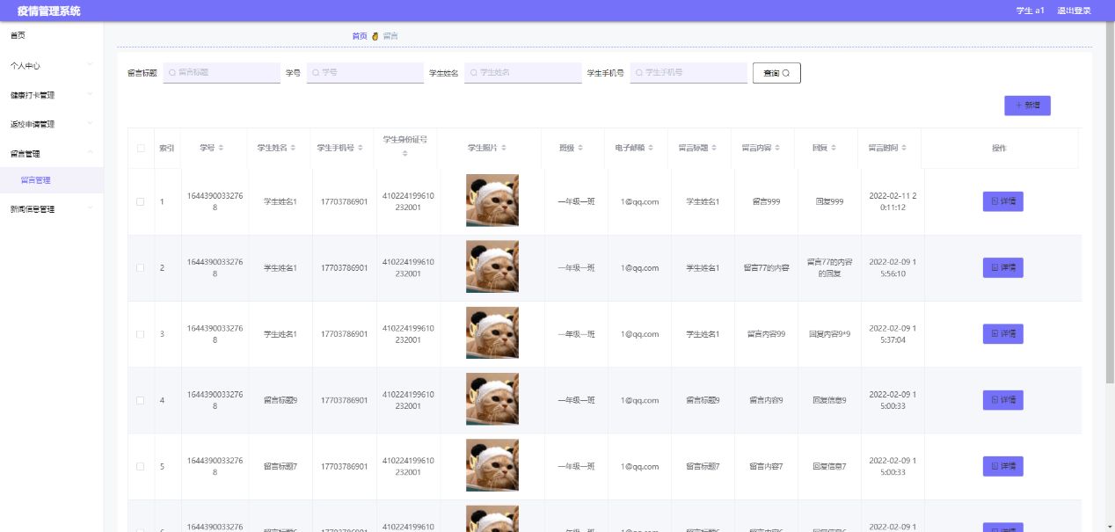Click the student photo in row 5
The width and height of the screenshot is (1115, 532).
click(x=492, y=465)
